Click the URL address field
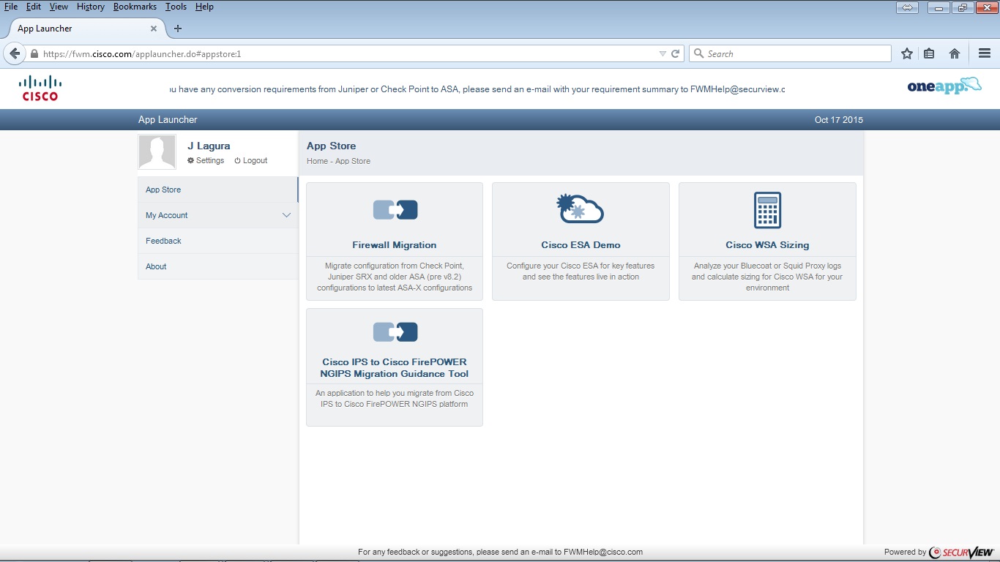1000x562 pixels. [348, 53]
